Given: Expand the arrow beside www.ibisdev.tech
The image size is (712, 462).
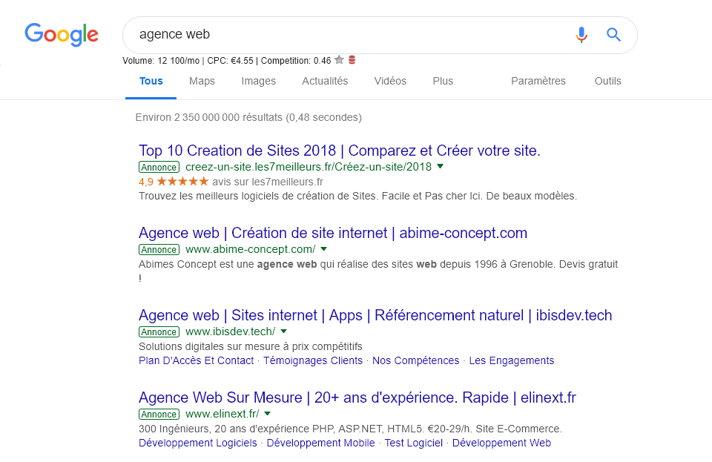Looking at the screenshot, I should [284, 331].
